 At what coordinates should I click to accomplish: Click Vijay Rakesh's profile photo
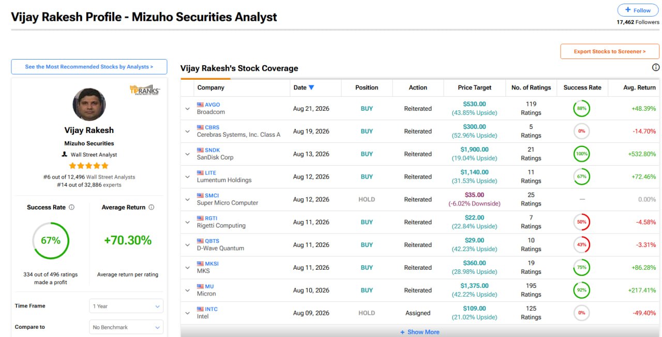point(89,105)
